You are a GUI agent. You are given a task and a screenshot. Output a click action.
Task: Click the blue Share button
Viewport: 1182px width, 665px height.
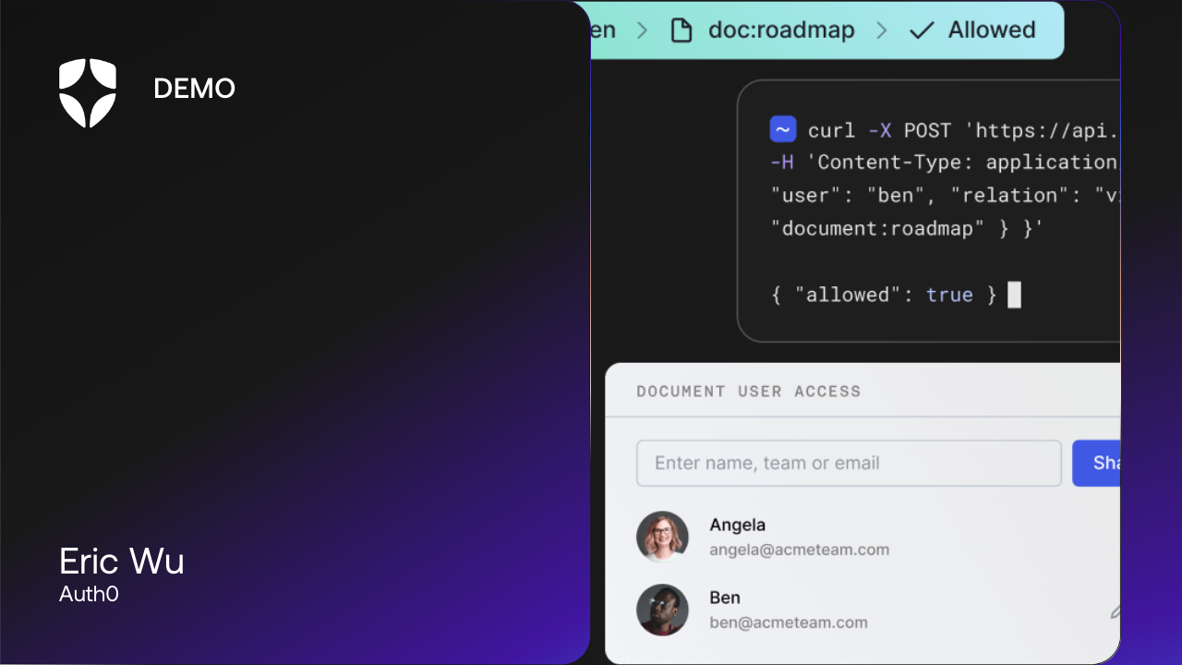coord(1096,463)
